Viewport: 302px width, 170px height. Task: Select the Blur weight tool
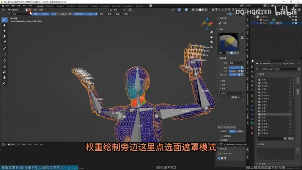pos(5,26)
